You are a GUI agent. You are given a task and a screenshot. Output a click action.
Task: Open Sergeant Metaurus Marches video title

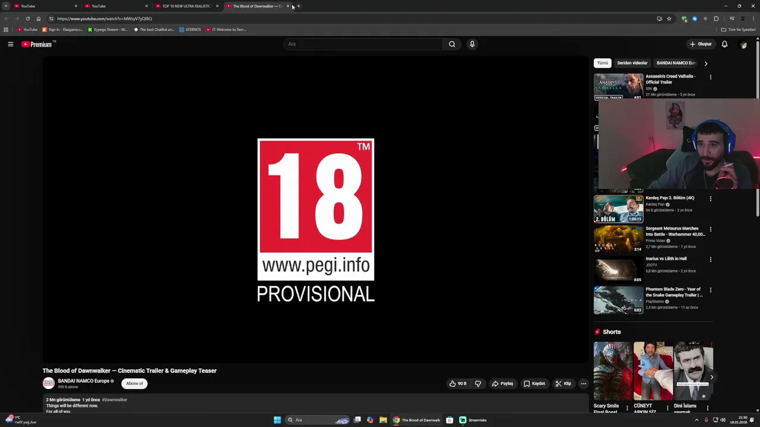coord(675,231)
